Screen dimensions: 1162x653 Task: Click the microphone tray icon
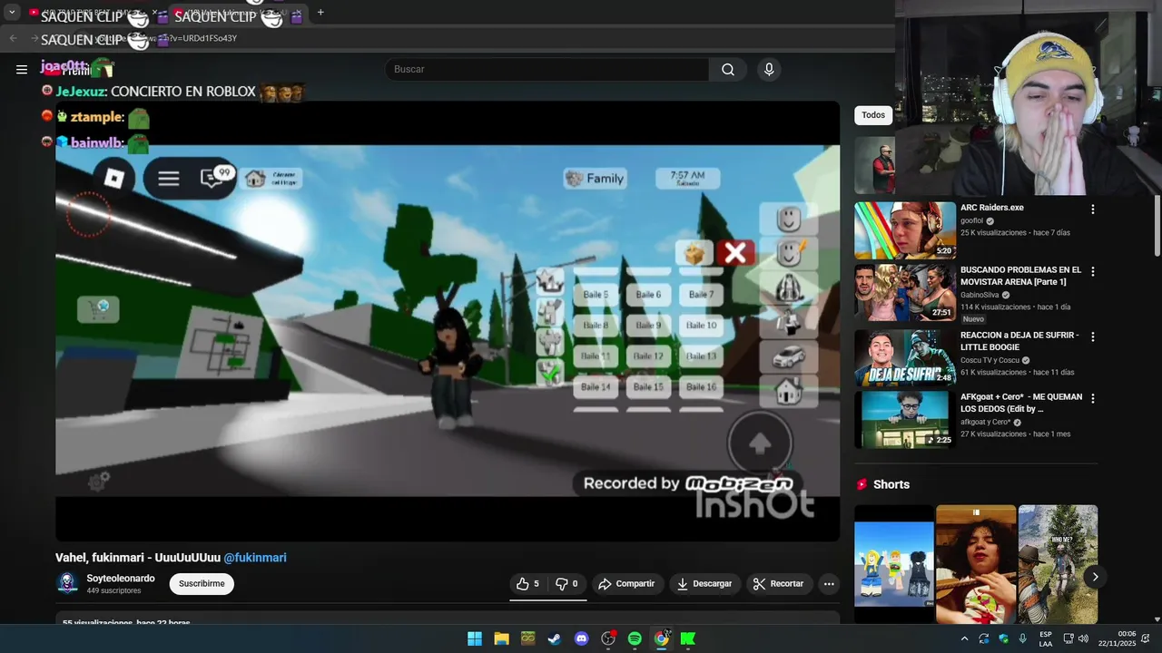(1023, 638)
